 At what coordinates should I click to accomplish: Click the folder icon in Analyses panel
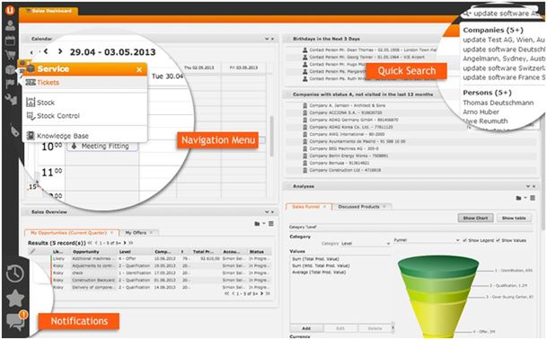pyautogui.click(x=519, y=198)
